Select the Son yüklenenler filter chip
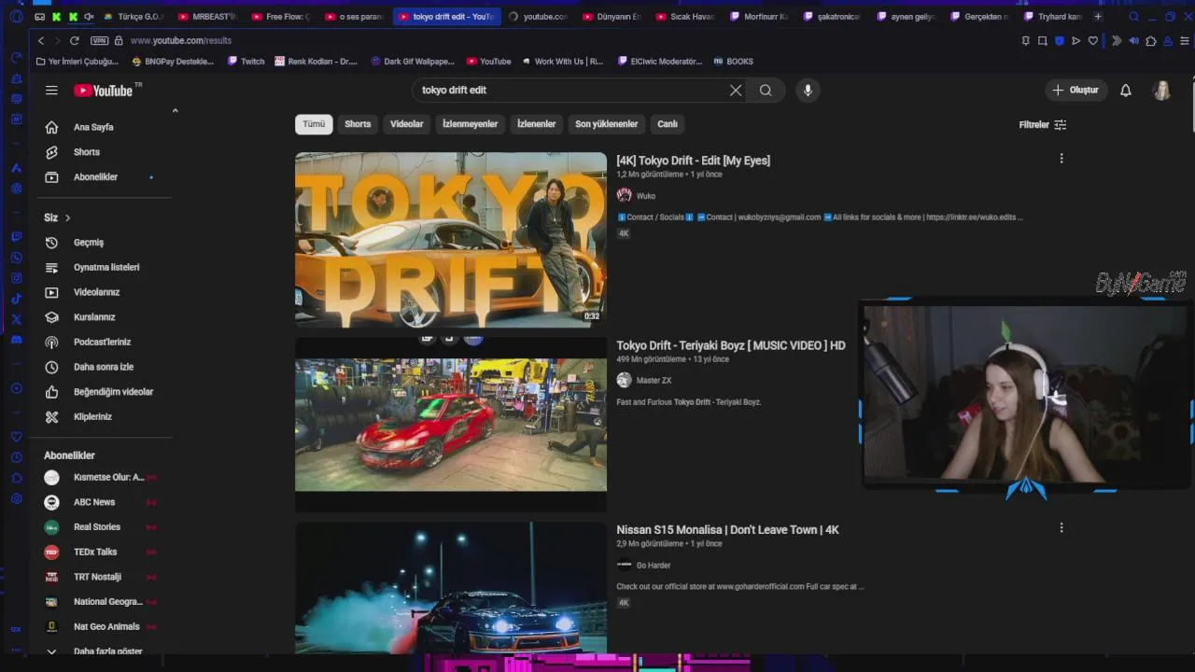 [607, 124]
